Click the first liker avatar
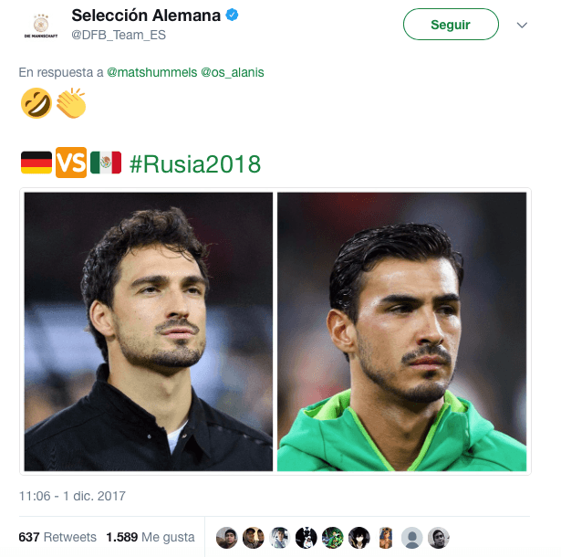The height and width of the screenshot is (557, 561). [x=227, y=538]
